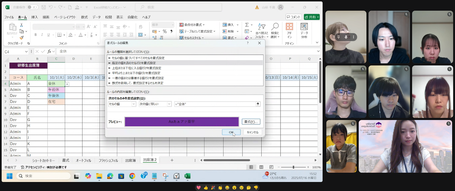Click the 書式(F)... button
The width and height of the screenshot is (455, 191).
(x=251, y=122)
